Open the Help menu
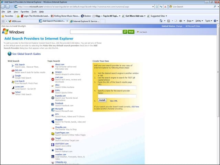The image size is (220, 165). [41, 12]
